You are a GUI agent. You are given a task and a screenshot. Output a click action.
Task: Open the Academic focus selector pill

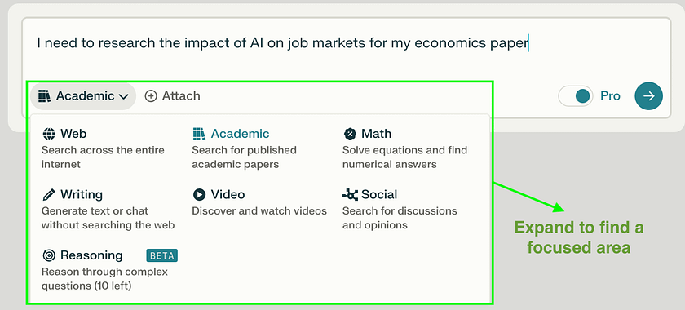click(x=83, y=96)
